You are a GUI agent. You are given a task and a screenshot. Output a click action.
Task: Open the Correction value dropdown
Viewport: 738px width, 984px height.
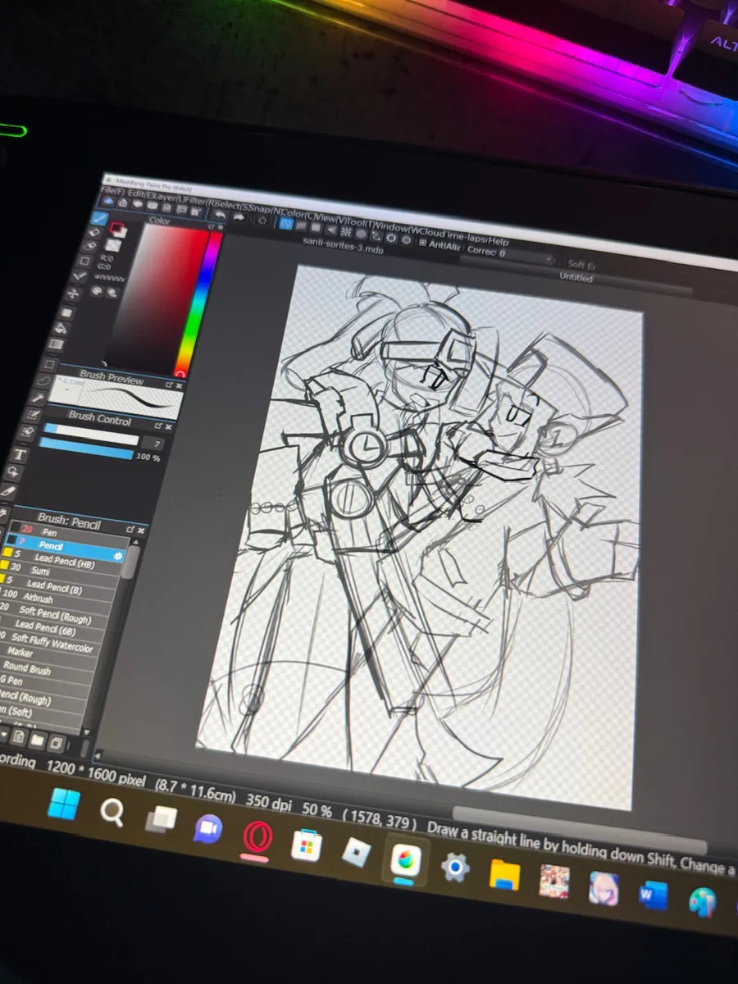549,259
